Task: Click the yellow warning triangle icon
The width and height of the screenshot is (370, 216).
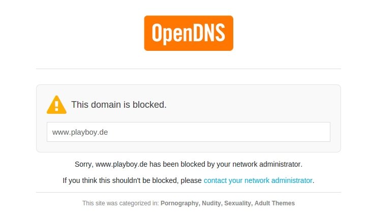Action: point(56,105)
